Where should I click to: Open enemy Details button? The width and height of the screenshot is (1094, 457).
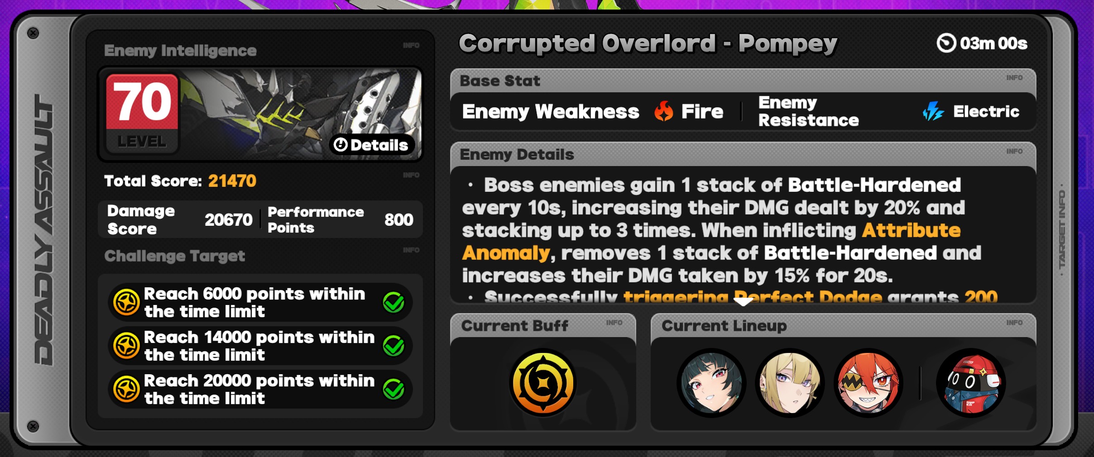point(371,145)
